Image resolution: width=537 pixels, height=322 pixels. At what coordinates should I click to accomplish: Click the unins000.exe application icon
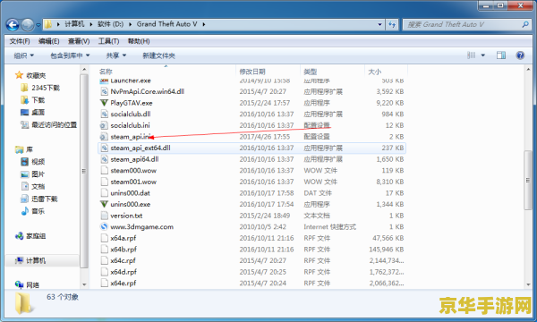[x=104, y=204]
